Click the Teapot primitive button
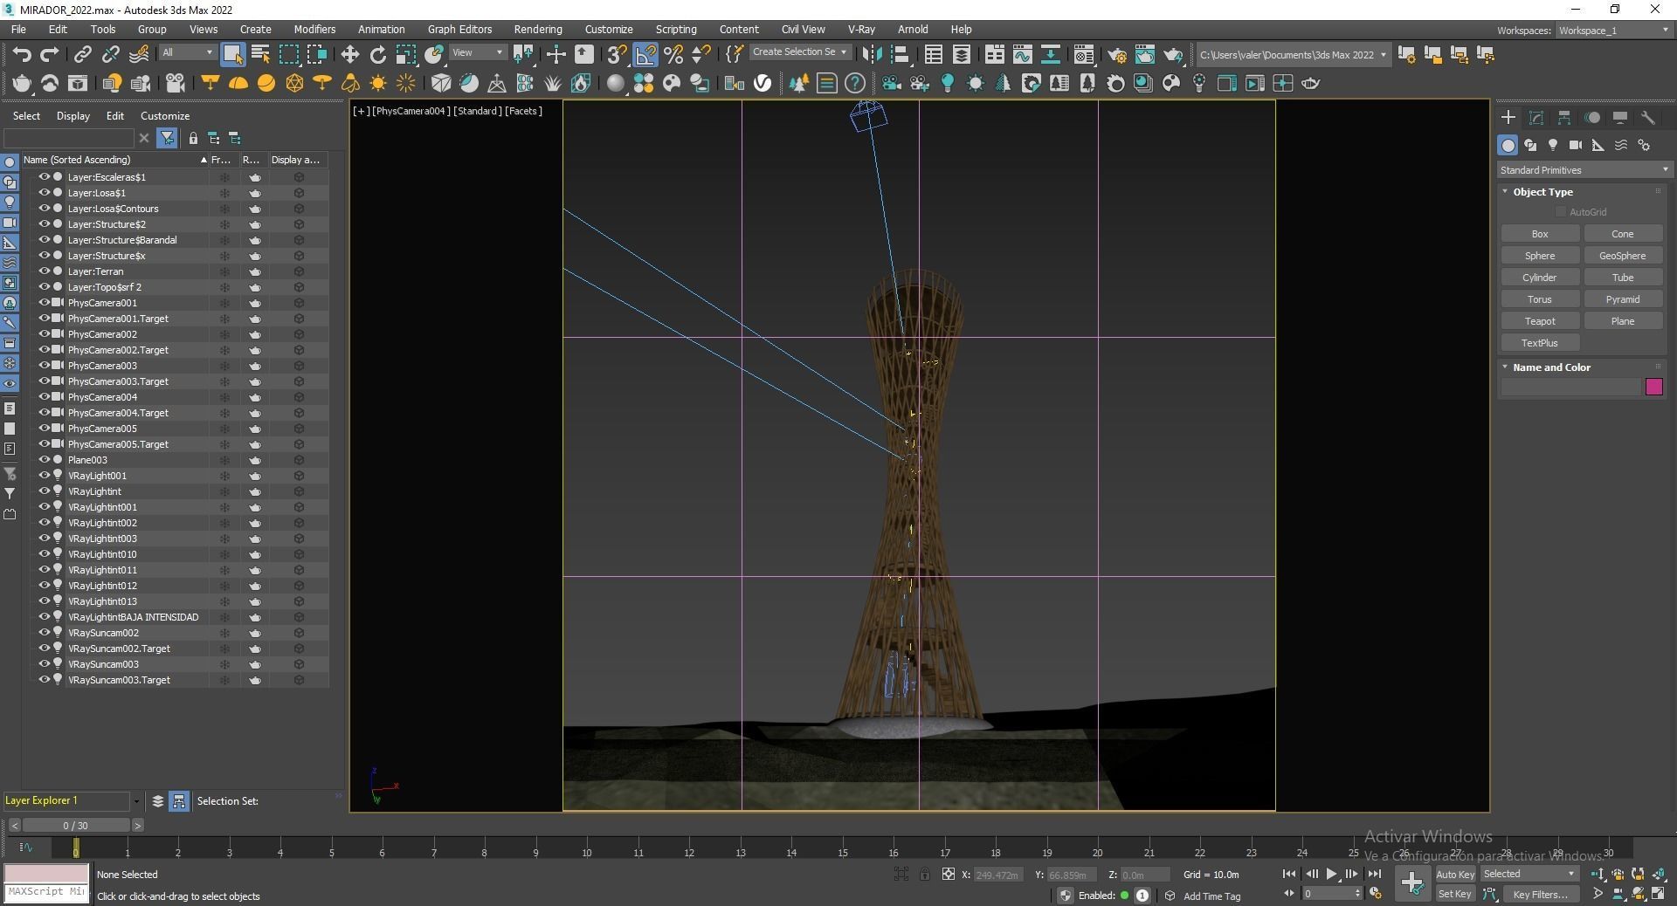This screenshot has height=906, width=1677. pyautogui.click(x=1540, y=321)
